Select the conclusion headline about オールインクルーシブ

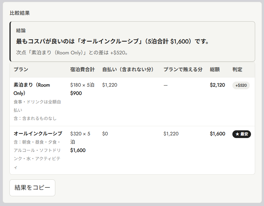[112, 41]
